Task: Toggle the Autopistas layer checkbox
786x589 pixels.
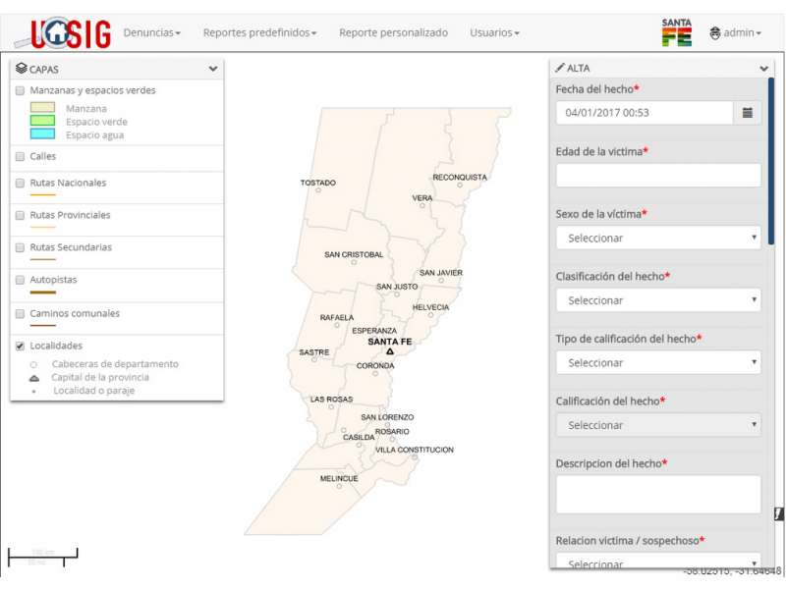Action: pyautogui.click(x=21, y=280)
